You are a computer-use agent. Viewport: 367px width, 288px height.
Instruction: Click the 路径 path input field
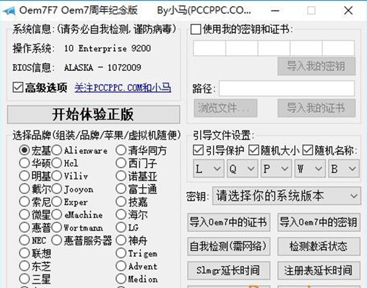[287, 89]
